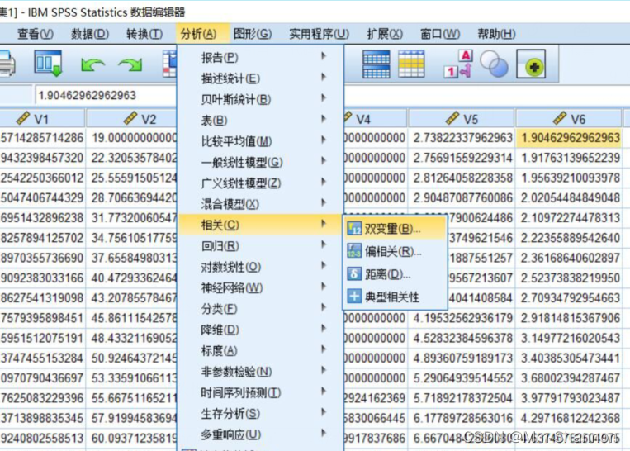Select the 分类(F) menu entry
630x451 pixels.
(260, 309)
